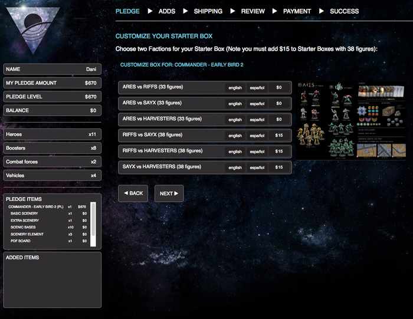Screen dimensions: 413x319
Task: Jump to the PAYMENT step
Action: point(297,11)
